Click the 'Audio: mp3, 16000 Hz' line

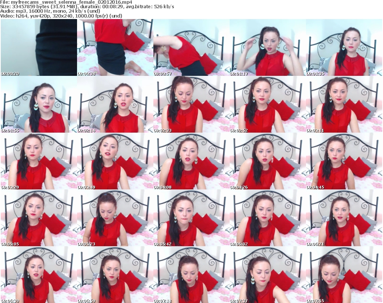(50, 11)
